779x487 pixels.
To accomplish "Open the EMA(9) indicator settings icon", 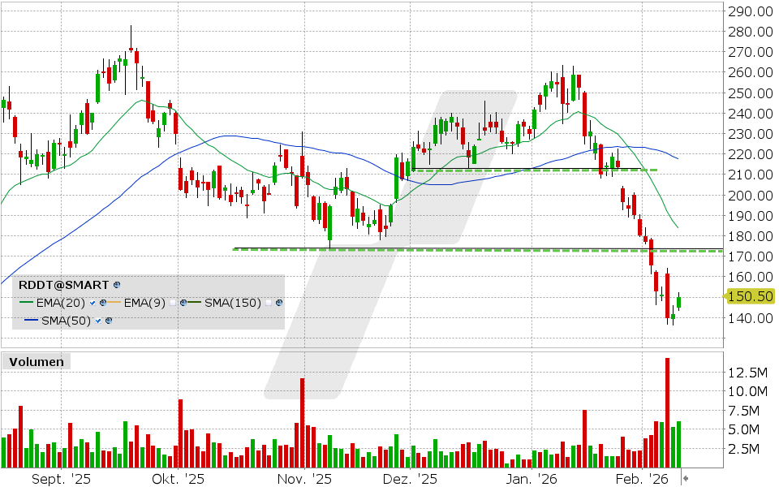I will (x=183, y=303).
